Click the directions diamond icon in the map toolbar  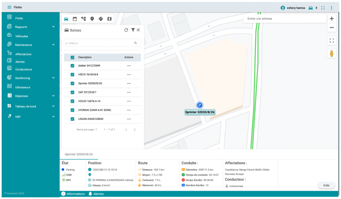click(101, 19)
